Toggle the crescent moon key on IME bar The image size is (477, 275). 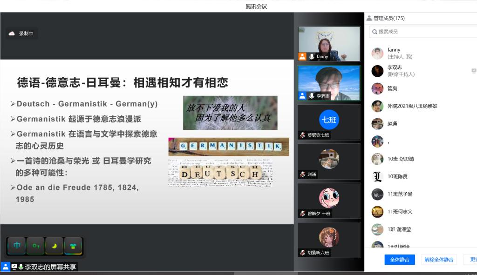tap(54, 245)
